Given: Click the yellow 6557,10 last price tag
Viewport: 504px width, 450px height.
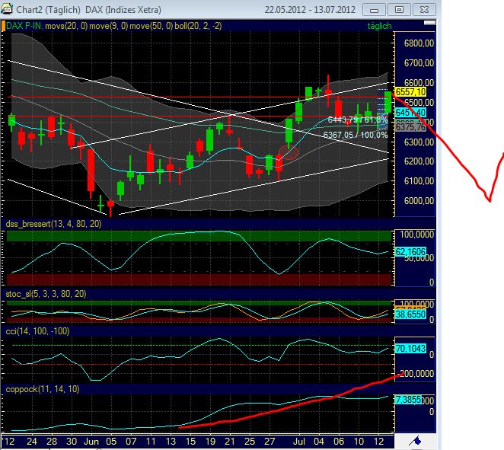Looking at the screenshot, I should [x=410, y=92].
